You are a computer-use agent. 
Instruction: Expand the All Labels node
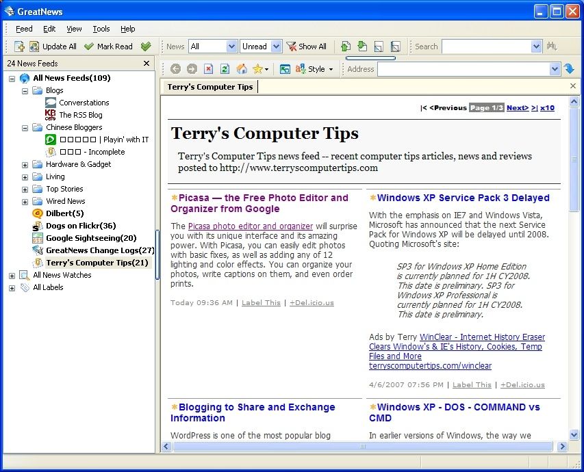pyautogui.click(x=12, y=288)
